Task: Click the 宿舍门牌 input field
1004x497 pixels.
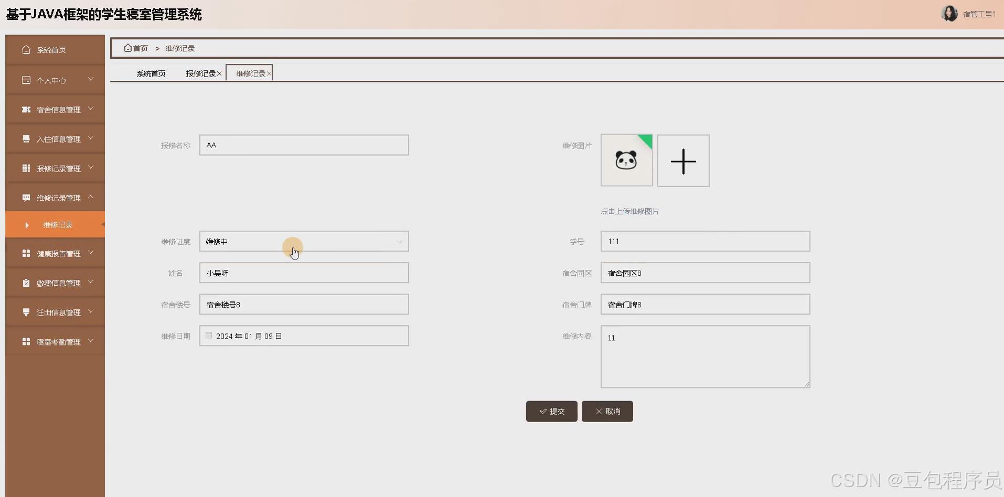Action: coord(706,304)
